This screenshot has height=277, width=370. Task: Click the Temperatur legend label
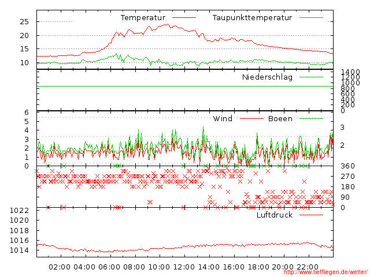coord(143,18)
